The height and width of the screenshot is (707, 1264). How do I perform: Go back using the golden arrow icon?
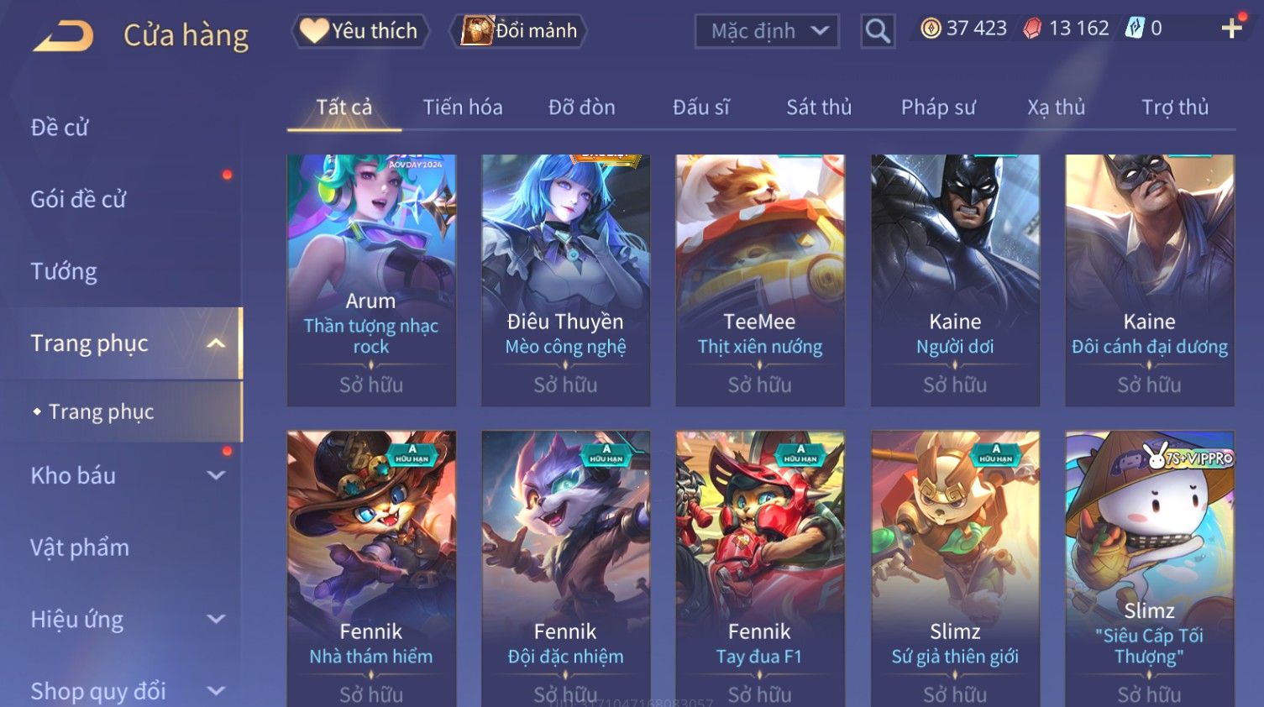click(63, 36)
